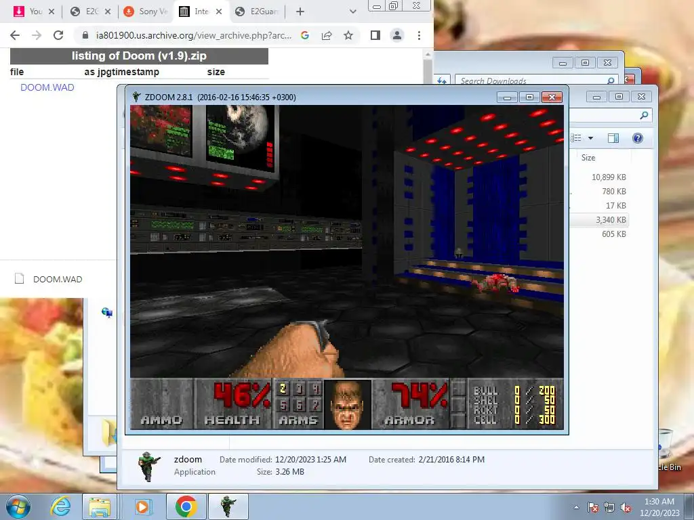Open Chrome side panel
Screen dimensions: 694x520
coord(375,35)
